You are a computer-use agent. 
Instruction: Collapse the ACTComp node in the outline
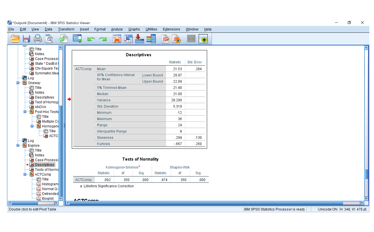click(x=25, y=175)
